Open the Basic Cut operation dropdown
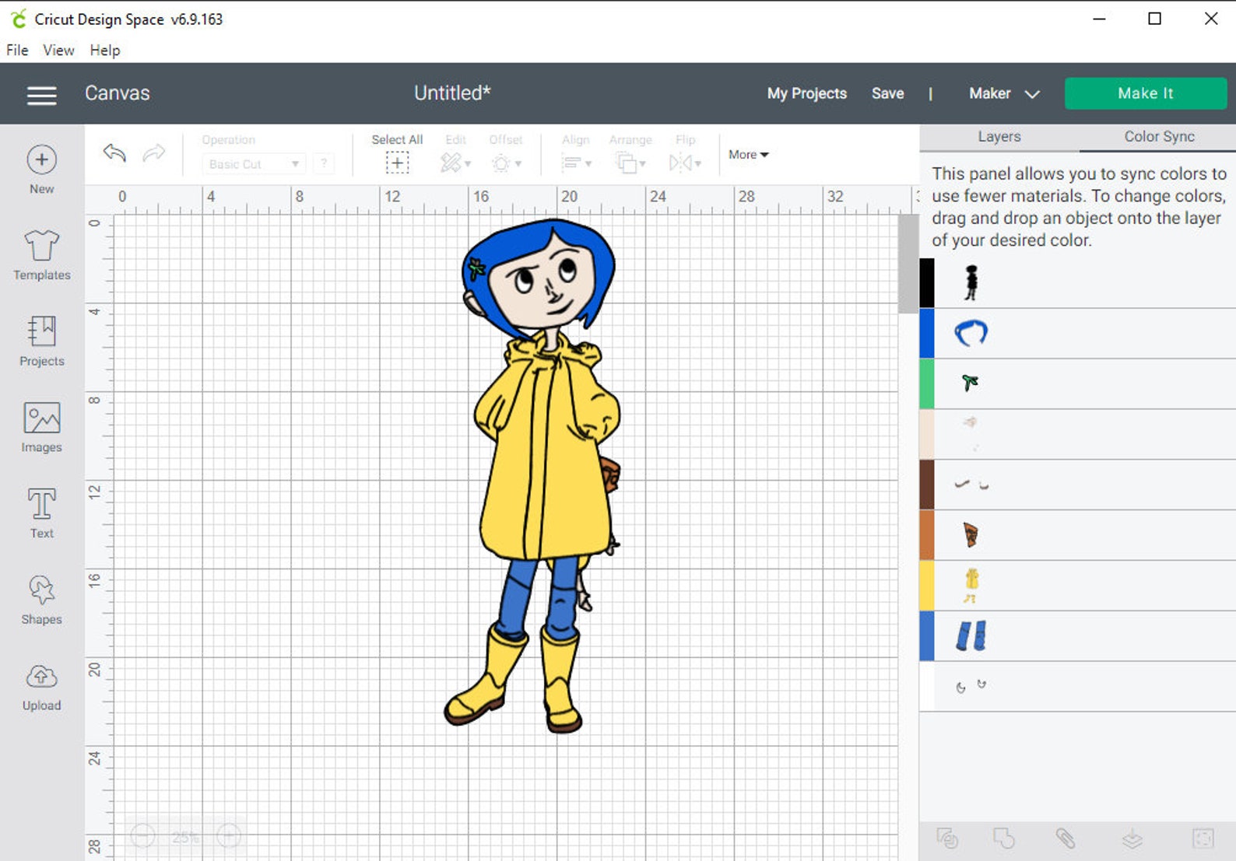Viewport: 1236px width, 861px height. (x=253, y=164)
